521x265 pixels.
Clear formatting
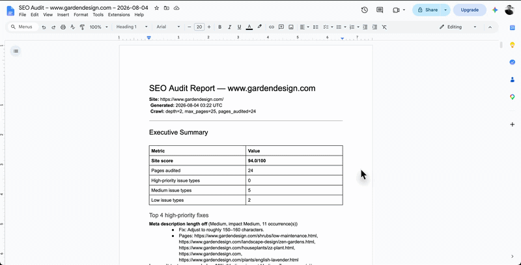pos(384,27)
